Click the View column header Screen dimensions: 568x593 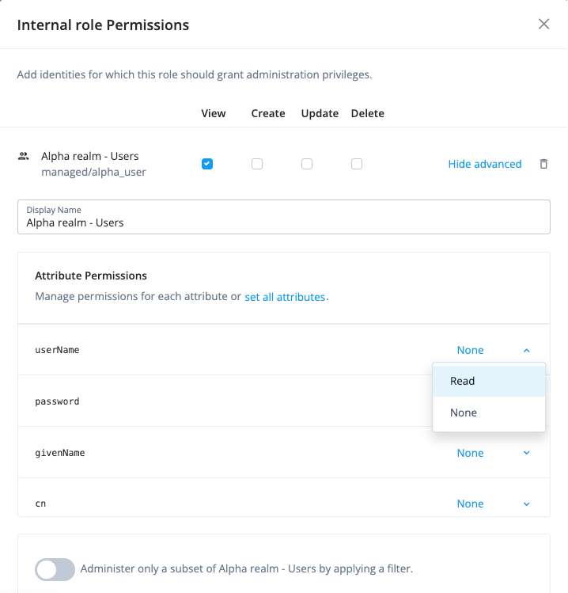point(213,113)
